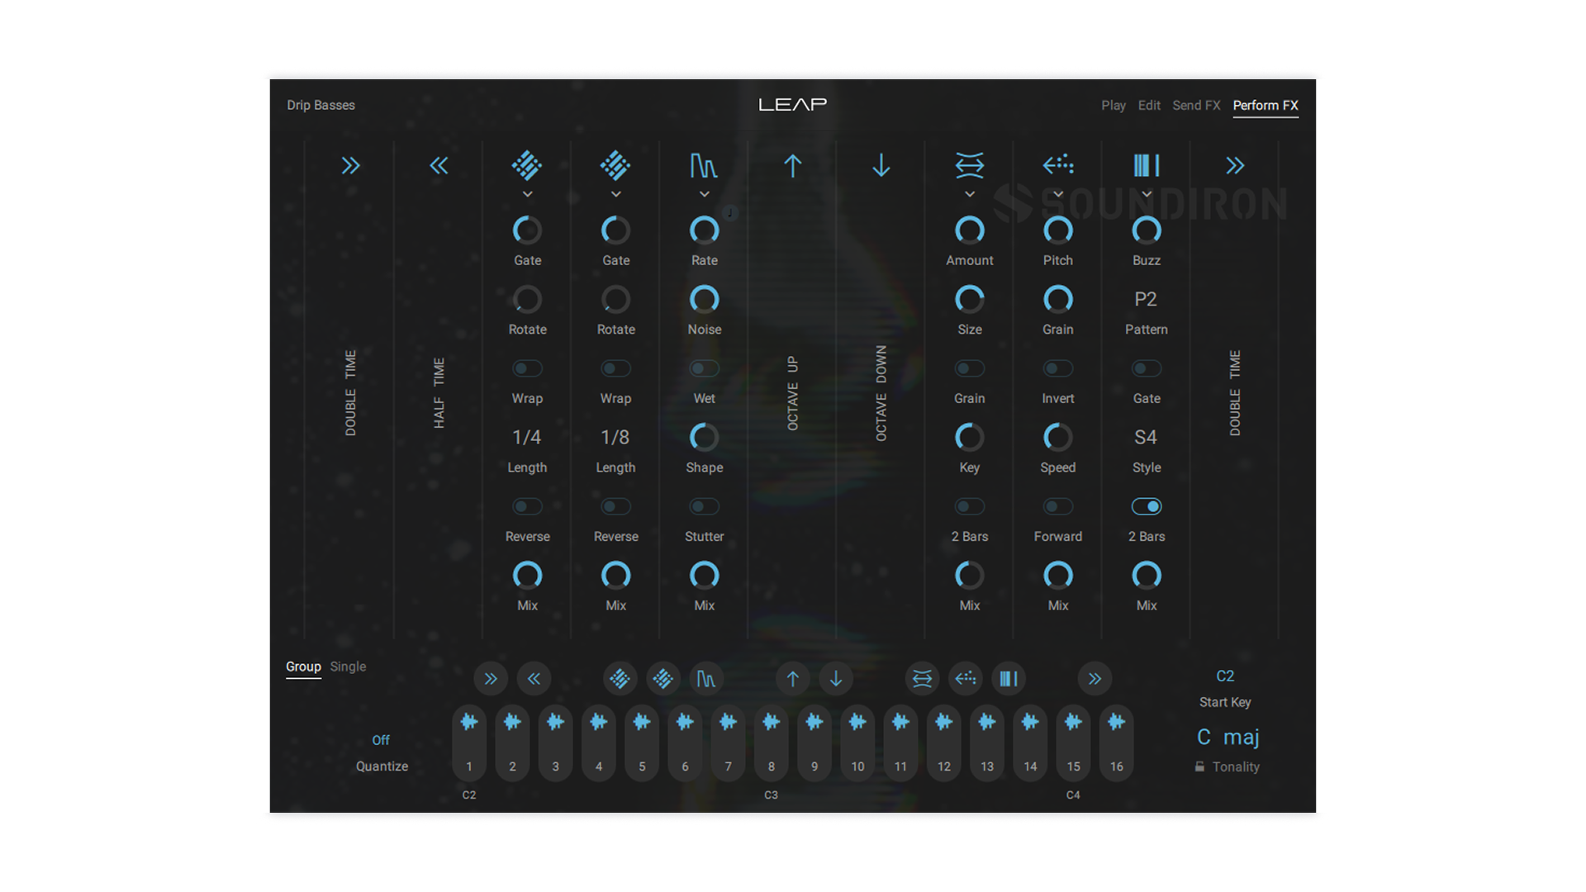1586x892 pixels.
Task: Turn on the Stutter toggle
Action: point(704,506)
